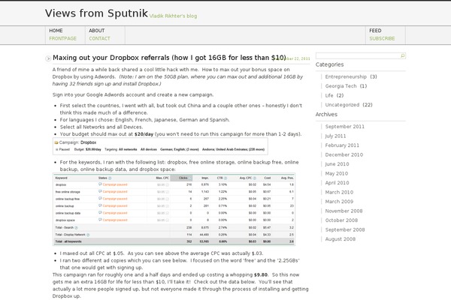Image resolution: width=451 pixels, height=300 pixels.
Task: Click the Categories sidebar heading
Action: coord(329,64)
